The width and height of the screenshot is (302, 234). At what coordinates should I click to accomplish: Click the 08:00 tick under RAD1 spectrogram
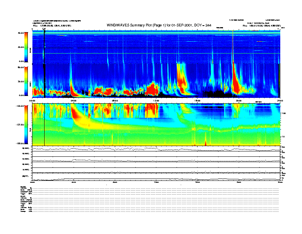[115, 101]
